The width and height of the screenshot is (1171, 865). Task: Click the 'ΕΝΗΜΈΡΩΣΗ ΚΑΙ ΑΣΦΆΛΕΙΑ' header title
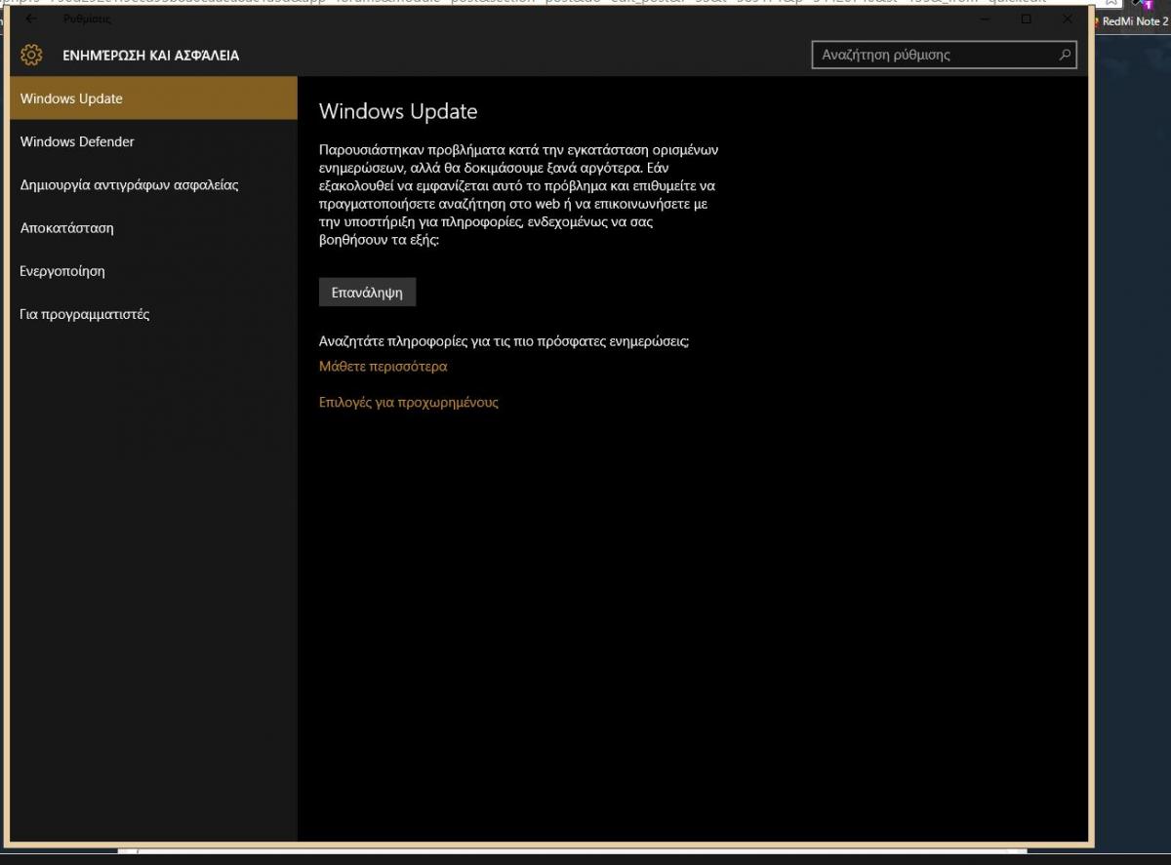tap(150, 56)
